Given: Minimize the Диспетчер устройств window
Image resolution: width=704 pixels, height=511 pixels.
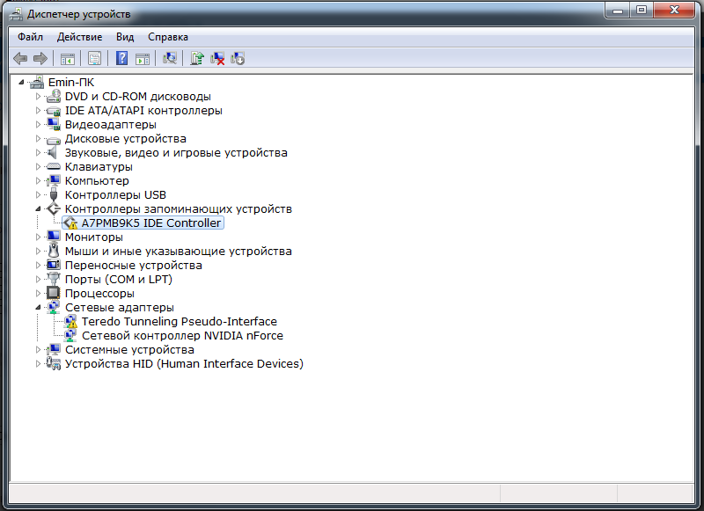Looking at the screenshot, I should click(x=619, y=10).
